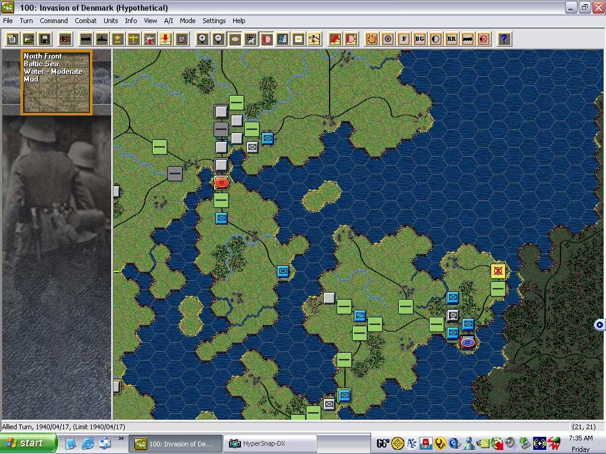Open the A/I menu
606x454 pixels.
169,21
